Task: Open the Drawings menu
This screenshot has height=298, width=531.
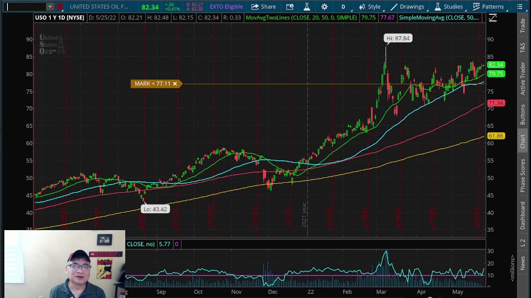Action: 407,7
